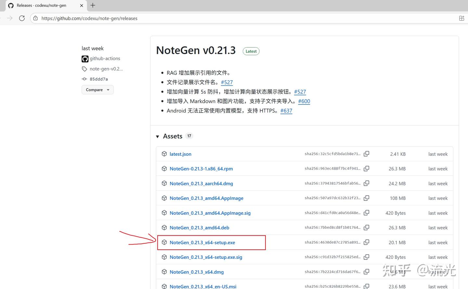Screen dimensions: 468x289
Task: Click the split-screen icon right of address bar
Action: click(461, 18)
